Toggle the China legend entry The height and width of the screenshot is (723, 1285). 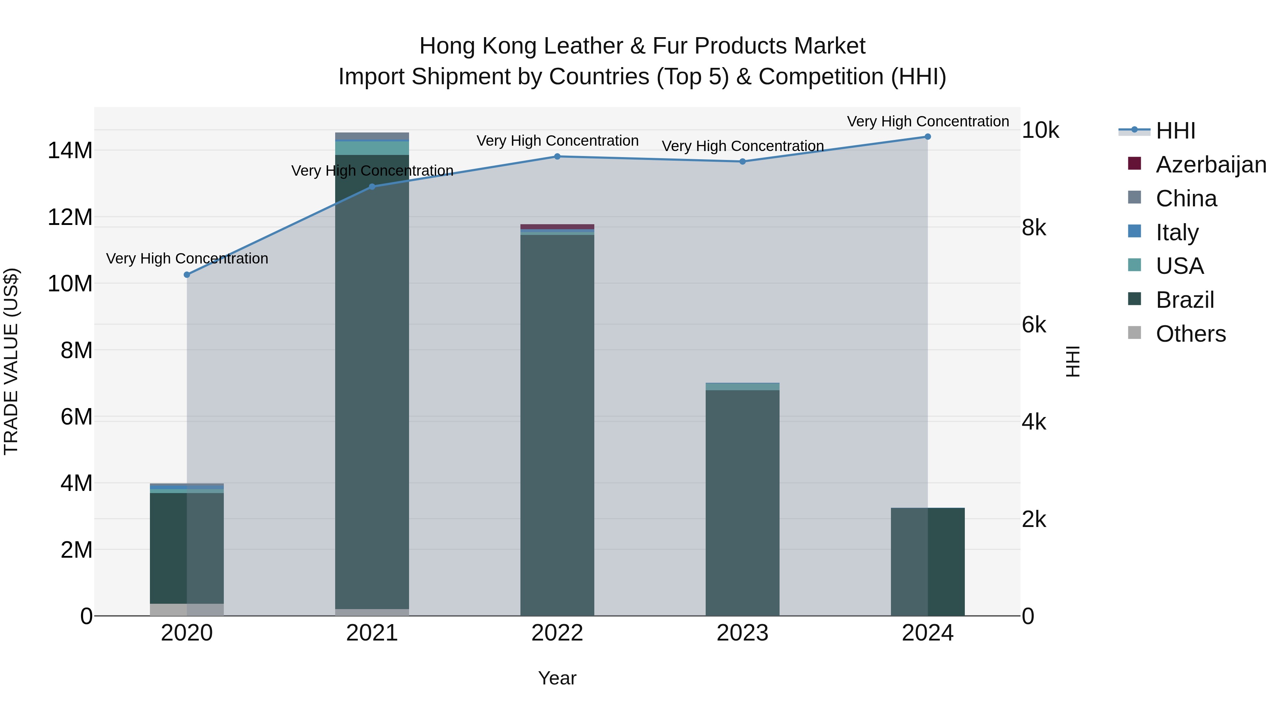(1172, 199)
